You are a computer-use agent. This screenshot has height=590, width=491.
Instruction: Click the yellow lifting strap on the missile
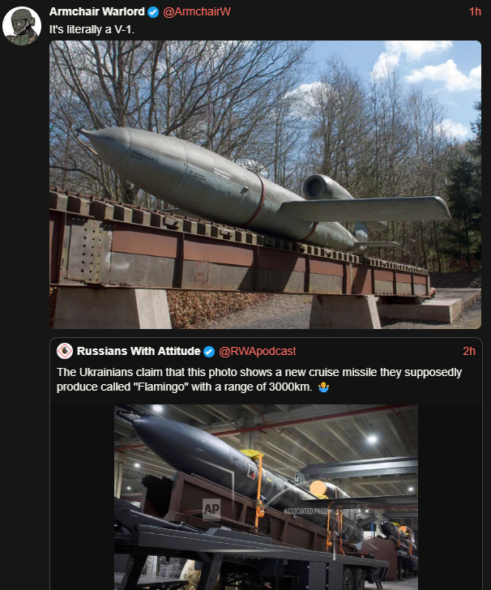click(x=258, y=489)
